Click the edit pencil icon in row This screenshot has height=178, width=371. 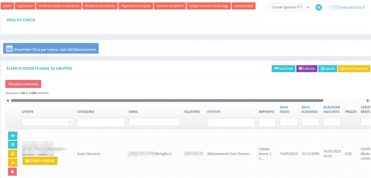pos(13,145)
